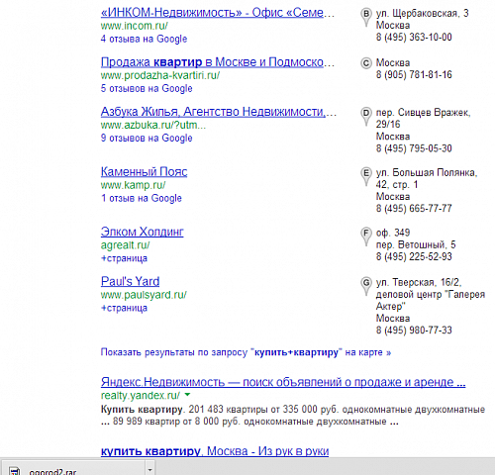Open the Paul's Yard result link
This screenshot has width=495, height=475.
coord(130,281)
